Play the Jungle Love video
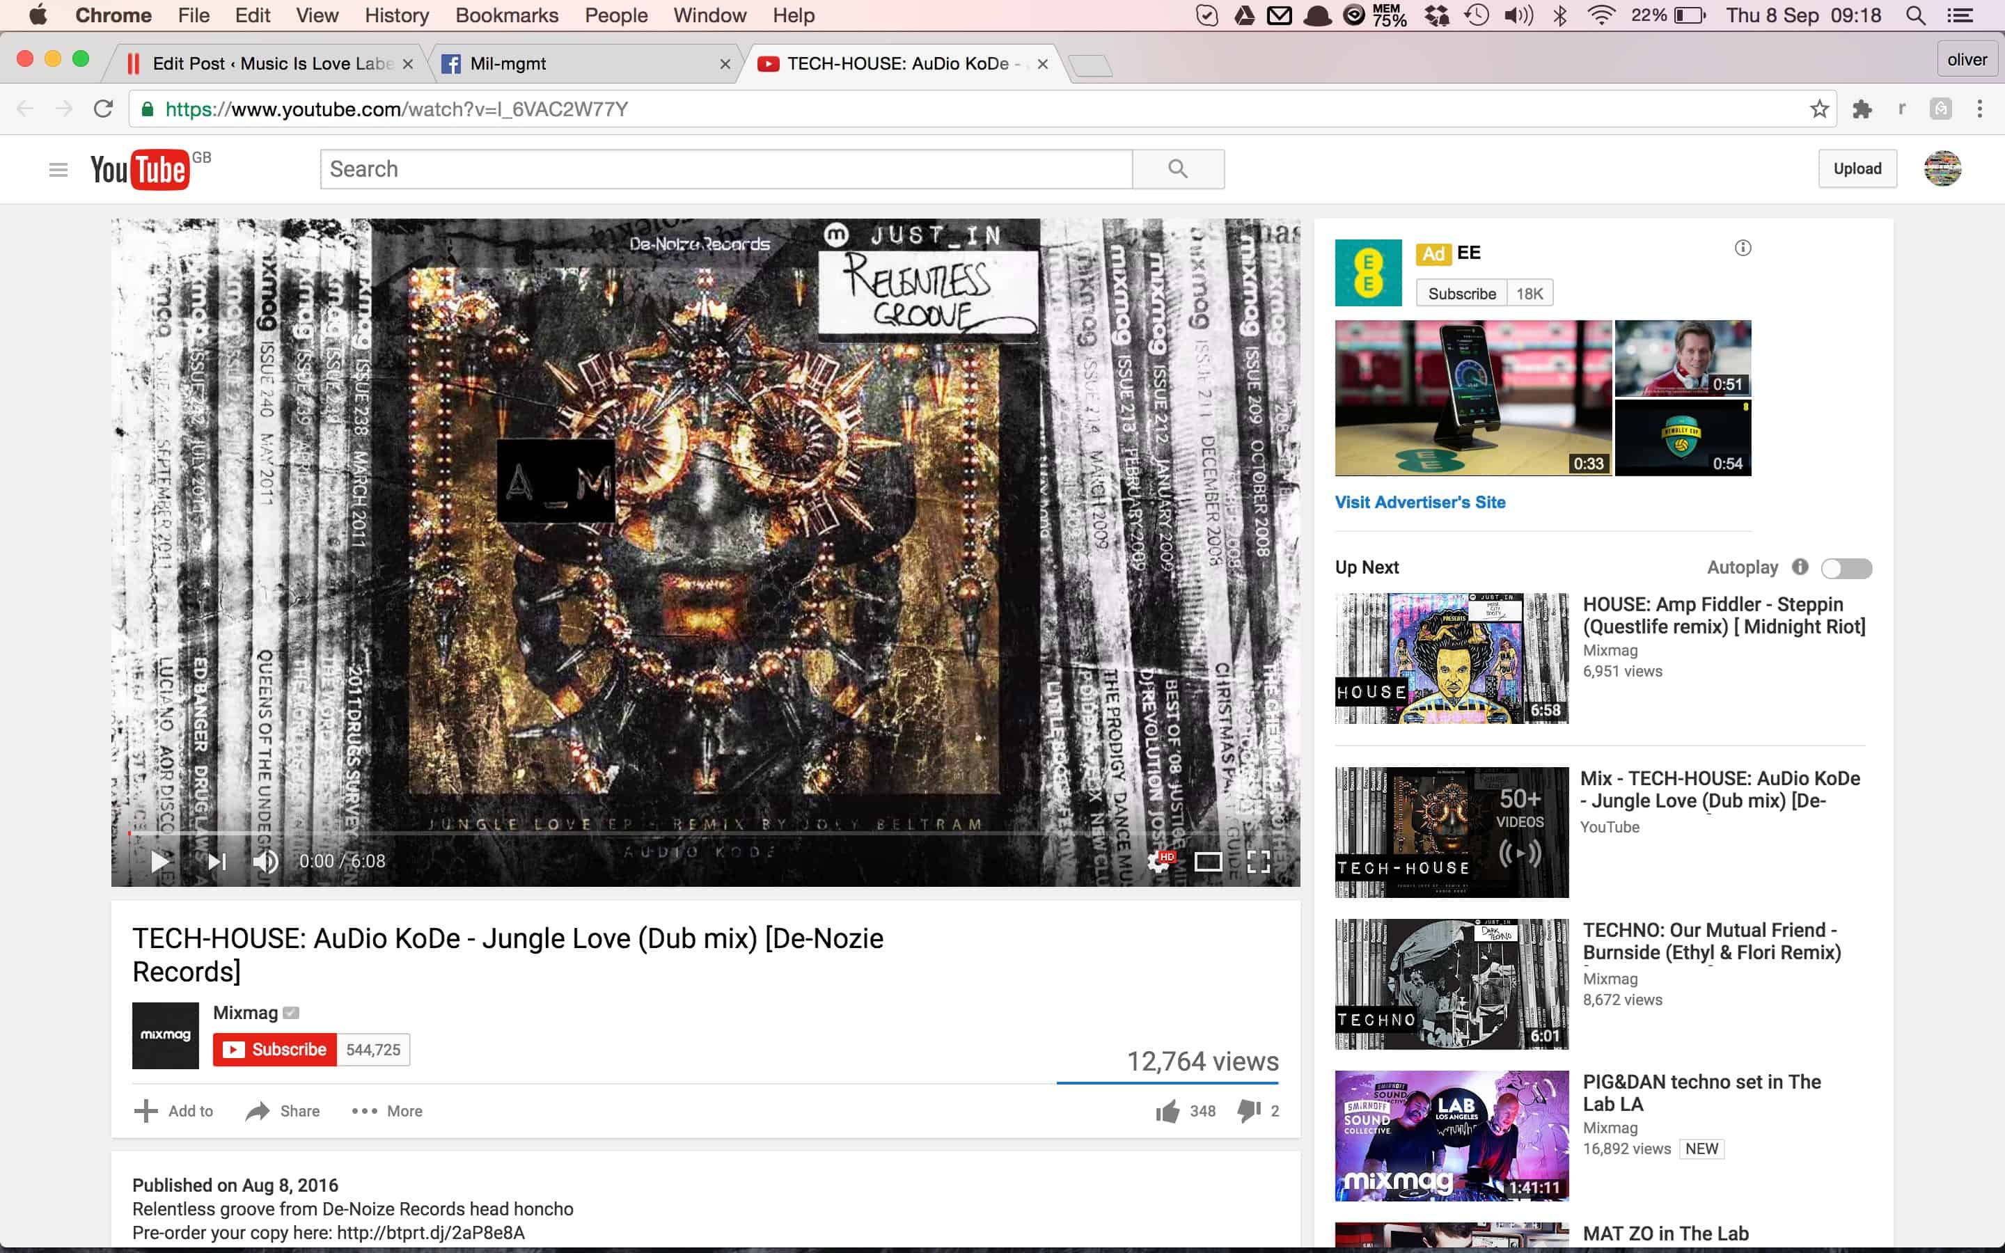 (x=160, y=862)
